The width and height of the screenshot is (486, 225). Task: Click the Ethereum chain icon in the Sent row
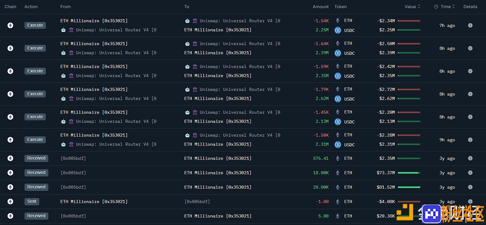(x=10, y=201)
